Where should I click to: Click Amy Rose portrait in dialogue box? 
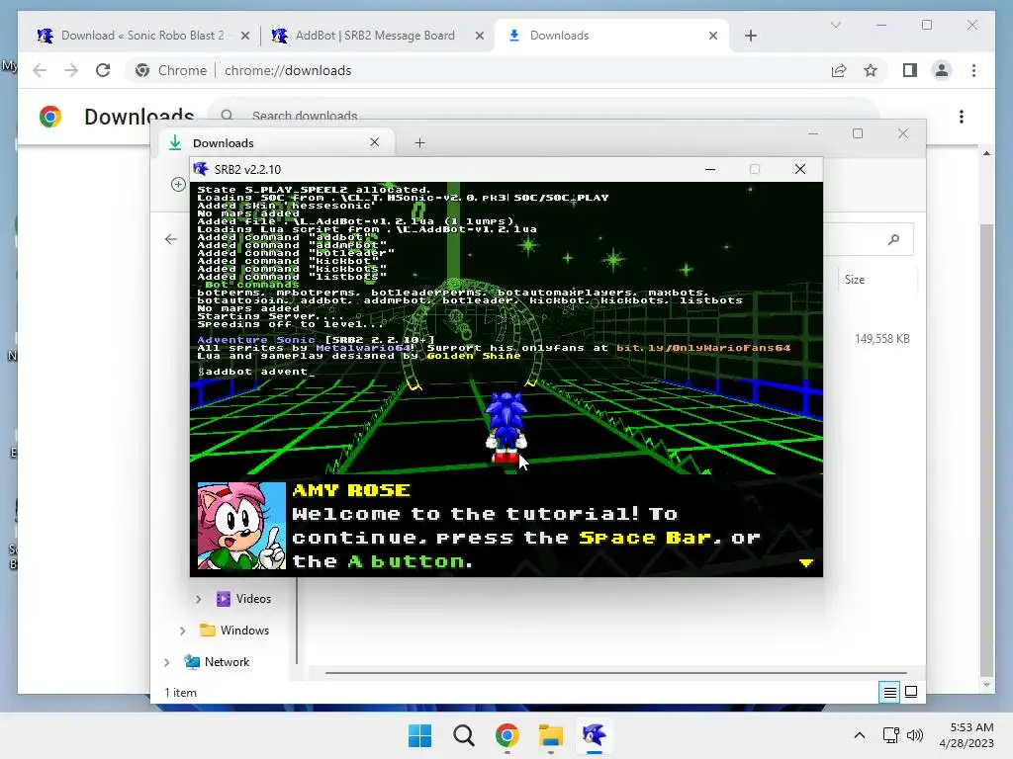241,526
